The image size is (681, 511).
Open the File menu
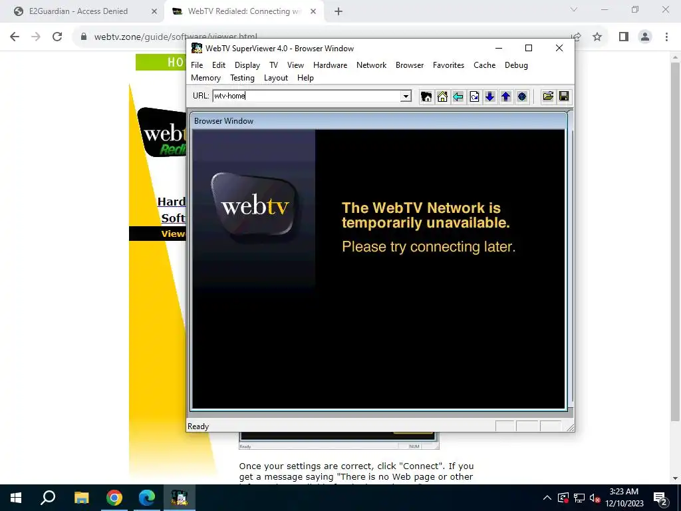tap(197, 65)
